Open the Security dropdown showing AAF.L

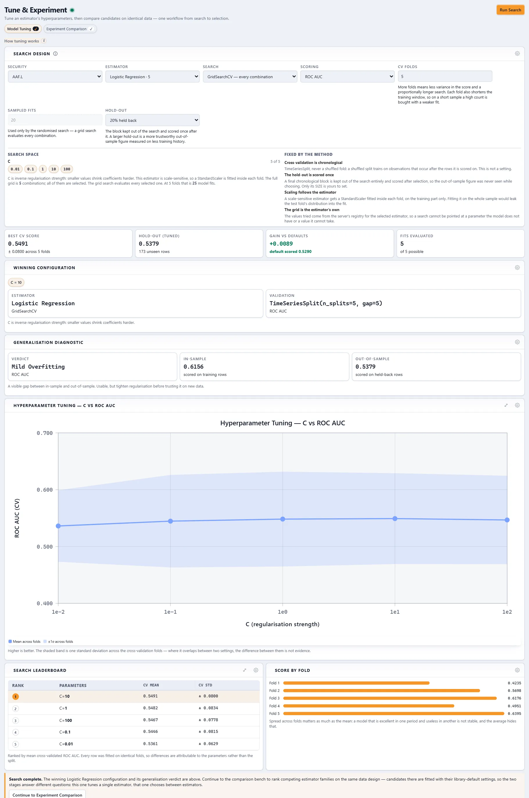[x=55, y=77]
